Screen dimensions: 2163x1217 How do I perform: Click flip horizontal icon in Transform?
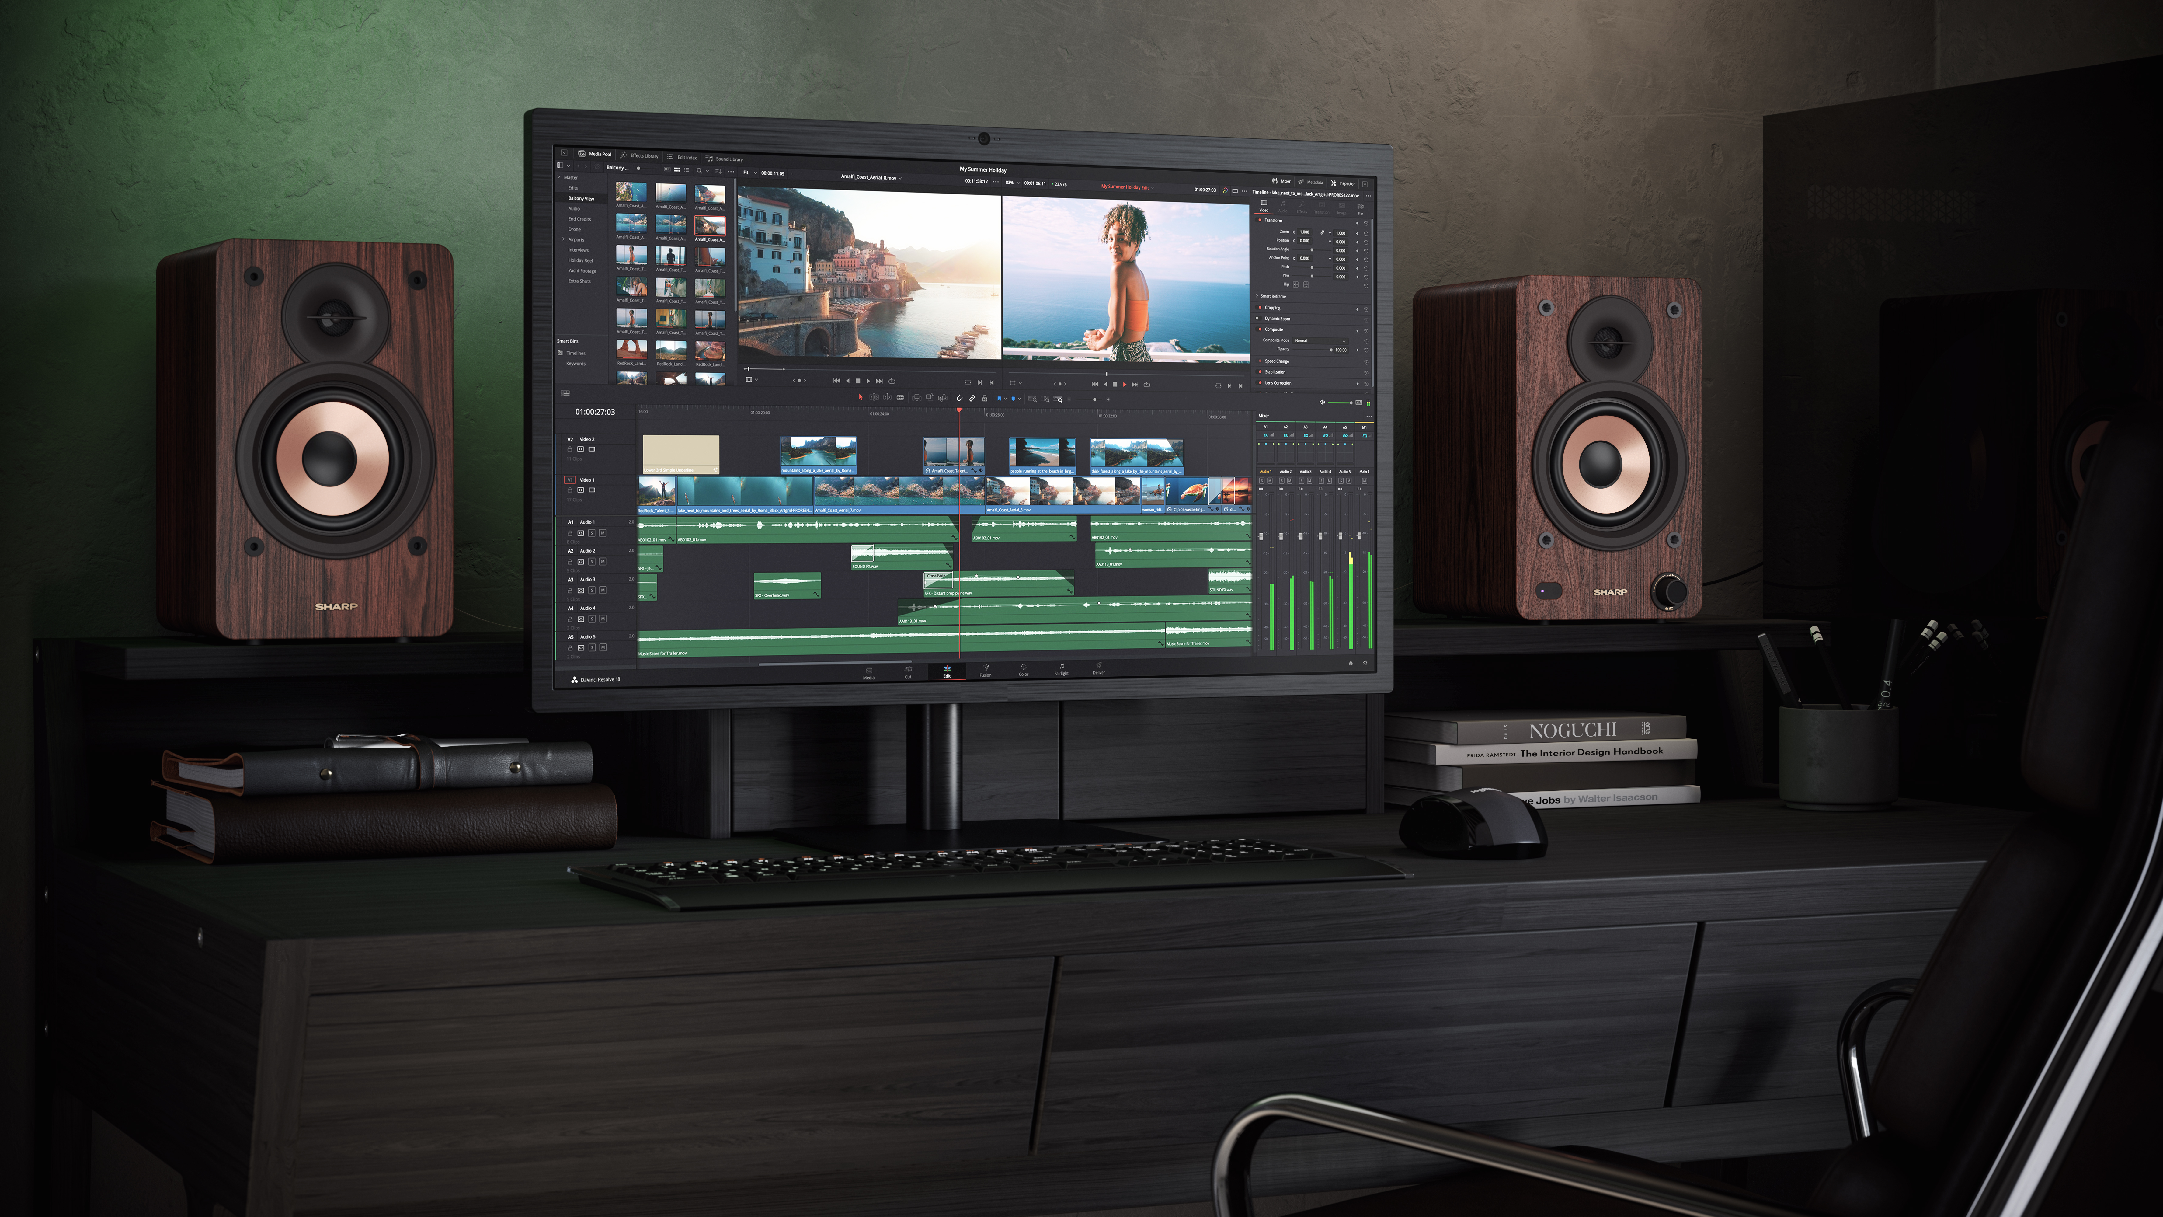pyautogui.click(x=1295, y=285)
